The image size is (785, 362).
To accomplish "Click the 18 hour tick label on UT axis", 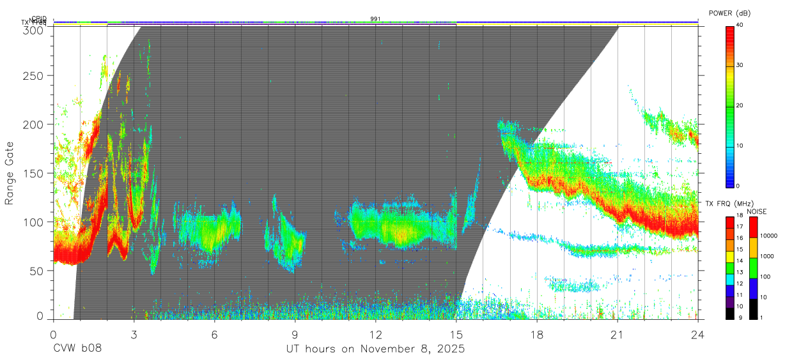I will tap(537, 334).
